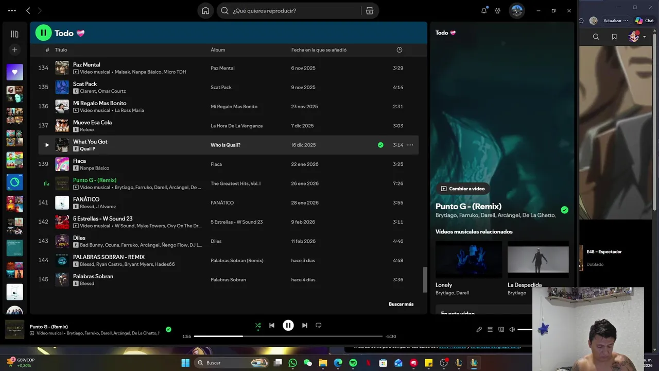Create a new playlist with plus icon

tap(14, 50)
